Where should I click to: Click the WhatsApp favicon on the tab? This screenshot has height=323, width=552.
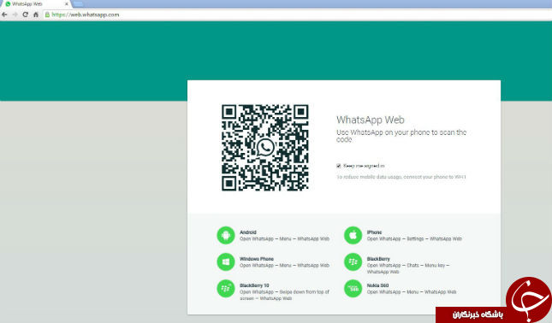point(8,4)
